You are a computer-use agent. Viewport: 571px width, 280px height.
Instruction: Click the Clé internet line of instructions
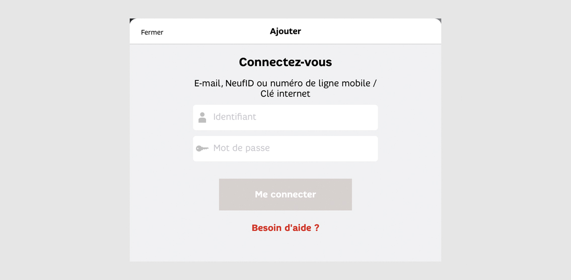click(x=285, y=94)
